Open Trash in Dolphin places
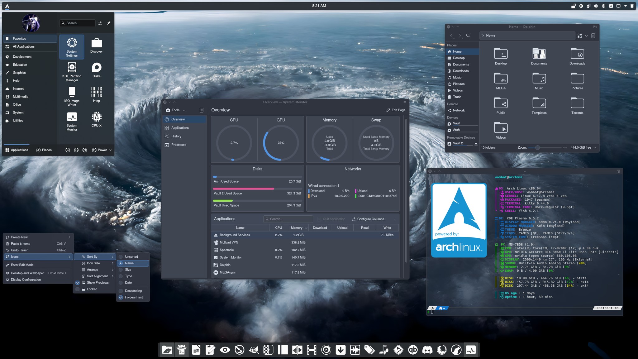Screen dimensions: 638x359 tap(462, 97)
